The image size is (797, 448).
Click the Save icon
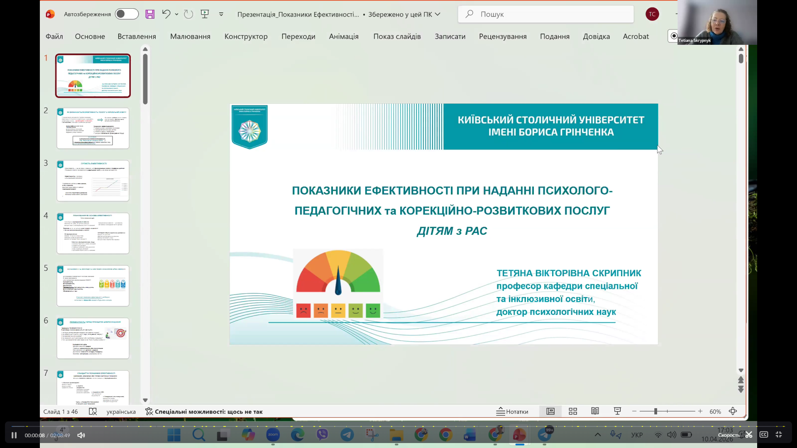149,14
